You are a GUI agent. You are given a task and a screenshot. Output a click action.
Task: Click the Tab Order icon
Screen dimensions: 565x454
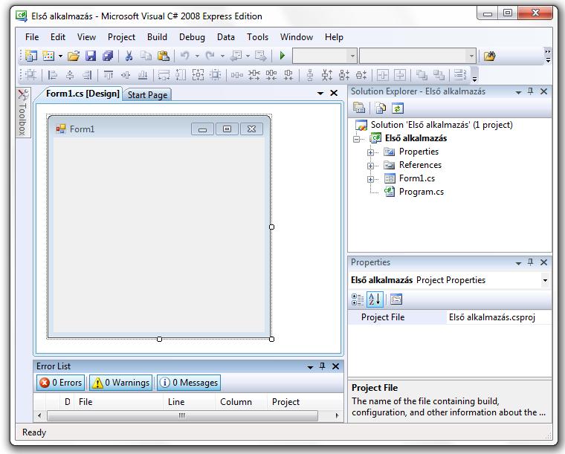tap(460, 75)
